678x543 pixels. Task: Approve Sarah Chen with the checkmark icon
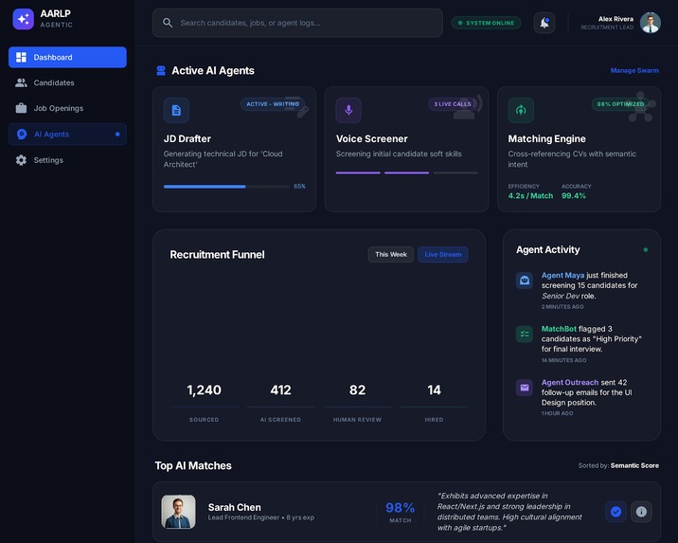(616, 512)
